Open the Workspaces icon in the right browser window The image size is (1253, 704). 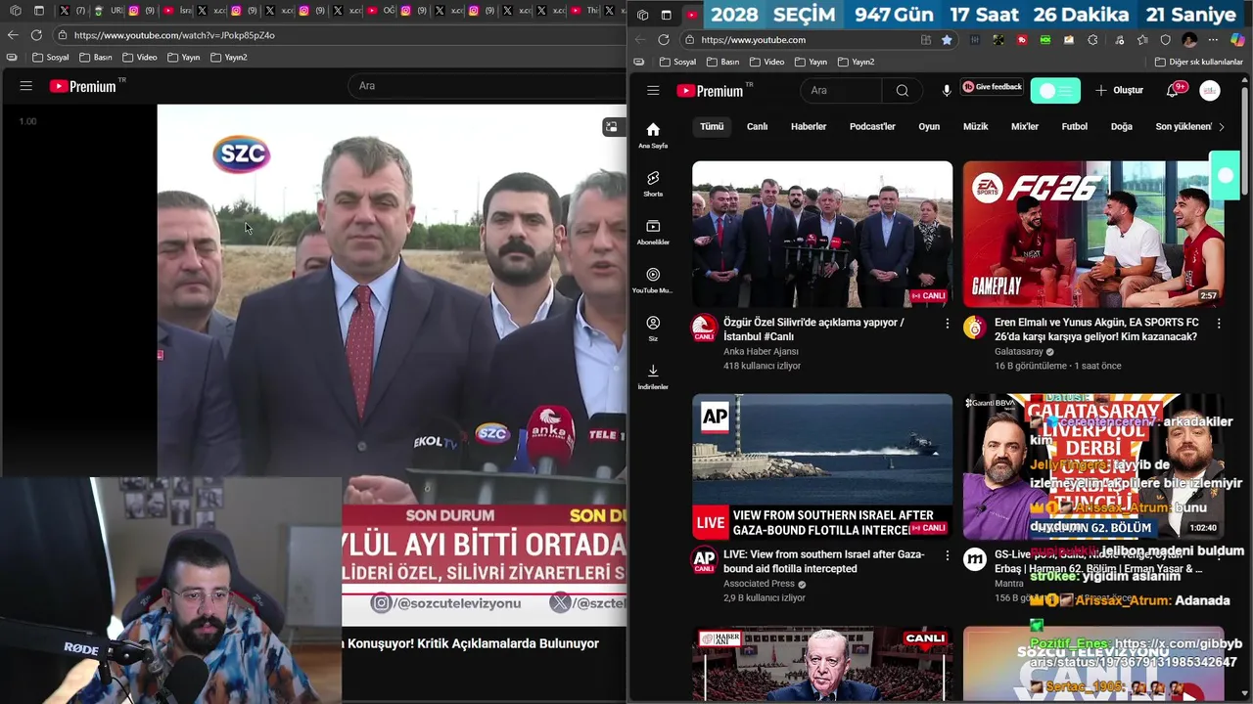(642, 15)
